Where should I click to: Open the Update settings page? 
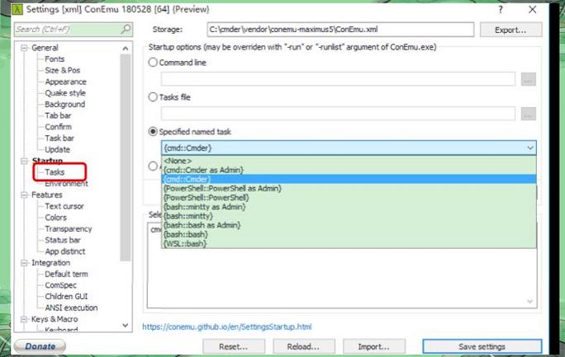(57, 149)
